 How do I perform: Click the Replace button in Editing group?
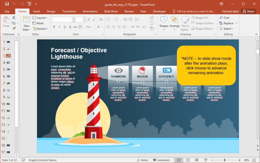tap(228, 23)
